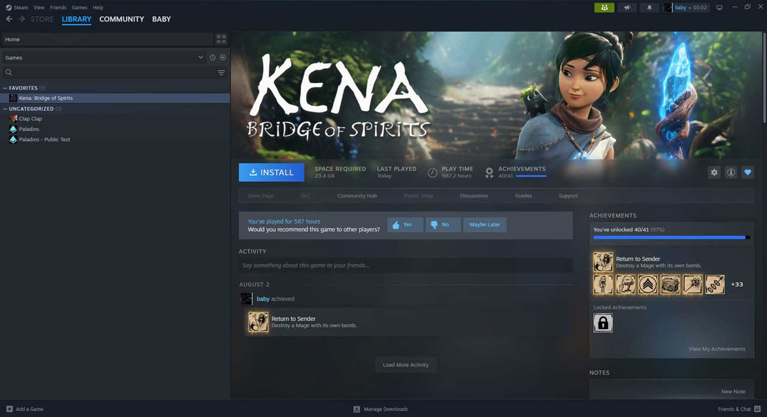
Task: Click the No thumbs-down button
Action: coord(443,225)
